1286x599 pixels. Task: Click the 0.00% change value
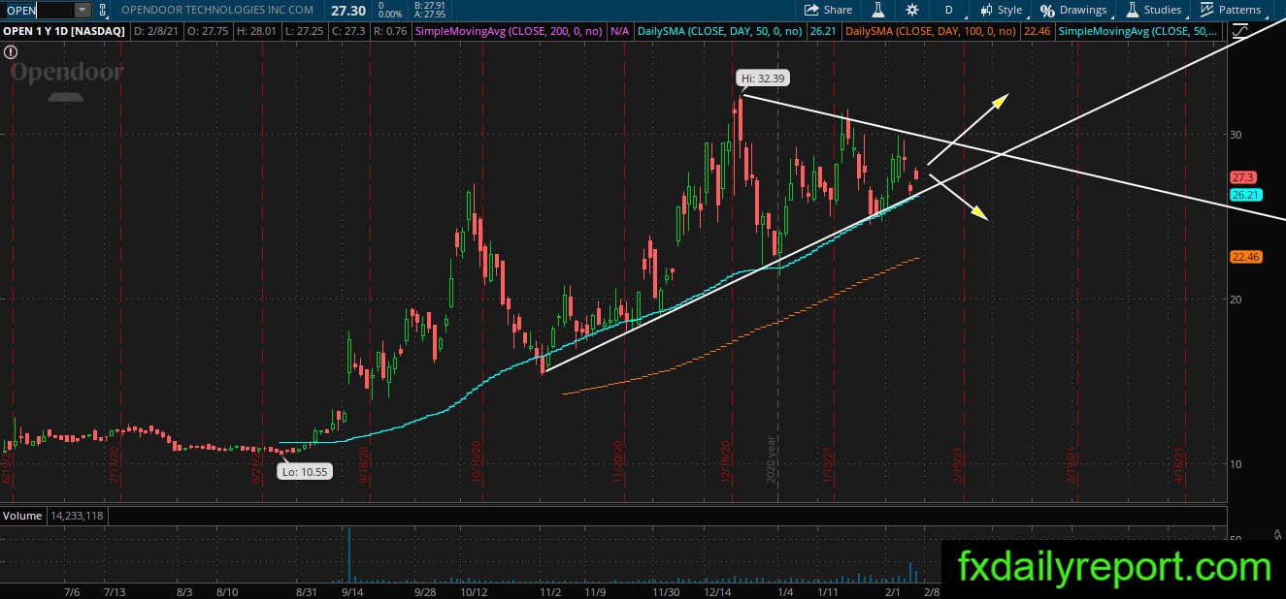click(x=390, y=15)
